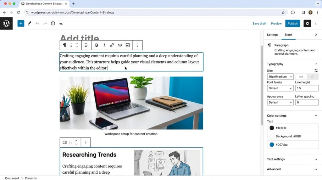Select the pencil Tools icon

click(x=30, y=23)
